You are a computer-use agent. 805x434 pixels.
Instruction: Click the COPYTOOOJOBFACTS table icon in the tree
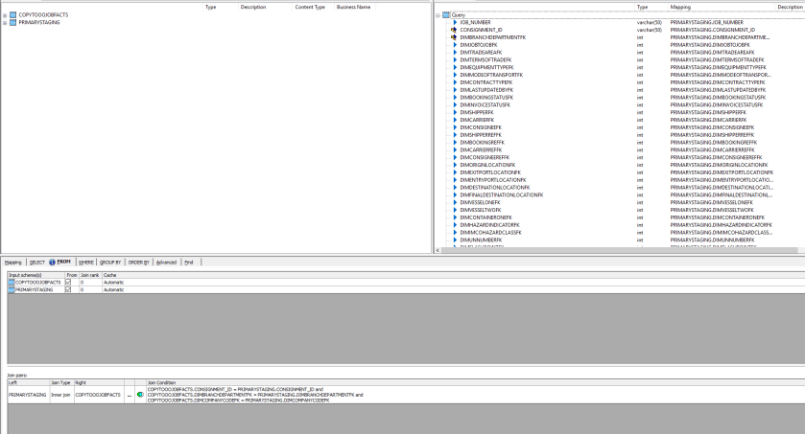coord(13,15)
